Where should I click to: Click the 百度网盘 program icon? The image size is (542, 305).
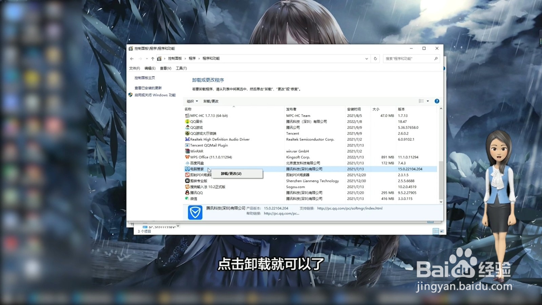tap(187, 163)
